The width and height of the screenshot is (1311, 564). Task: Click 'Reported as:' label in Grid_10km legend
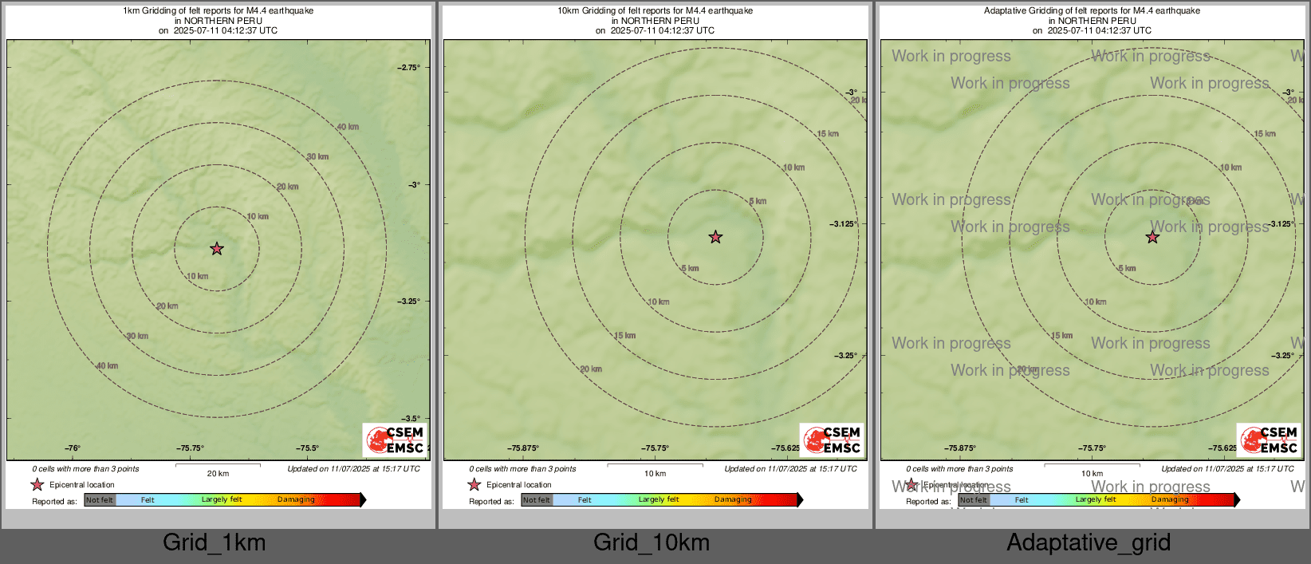(x=491, y=502)
